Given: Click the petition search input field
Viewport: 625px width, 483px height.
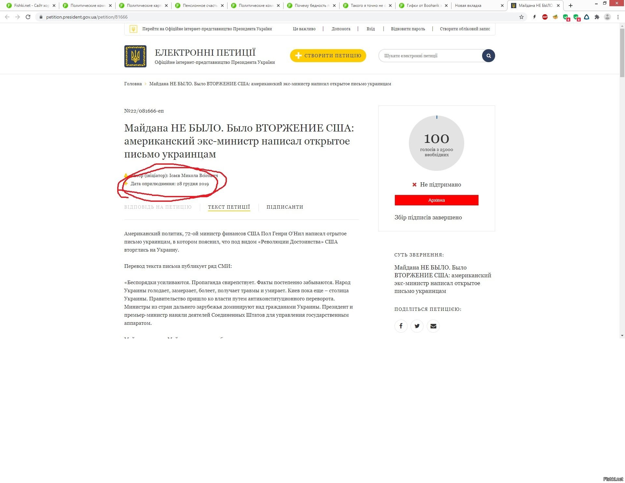Looking at the screenshot, I should (430, 56).
